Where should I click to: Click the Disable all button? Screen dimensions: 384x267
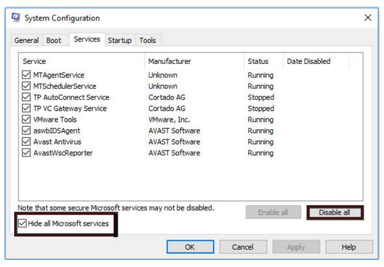pos(333,213)
